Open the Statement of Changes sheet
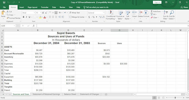Image resolution: width=189 pixels, height=100 pixels. [x=89, y=94]
